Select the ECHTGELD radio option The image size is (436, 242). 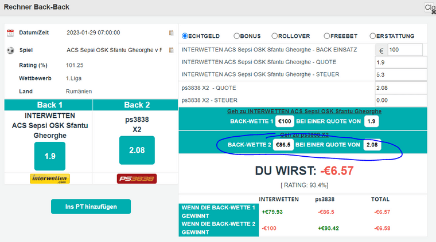click(185, 36)
